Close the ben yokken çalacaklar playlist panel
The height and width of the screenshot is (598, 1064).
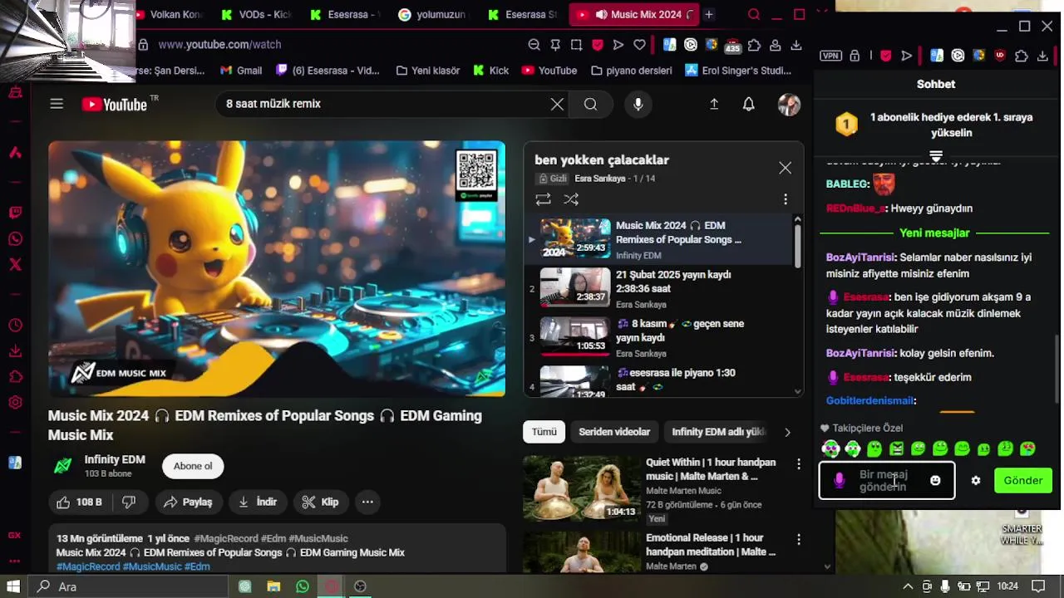[785, 168]
